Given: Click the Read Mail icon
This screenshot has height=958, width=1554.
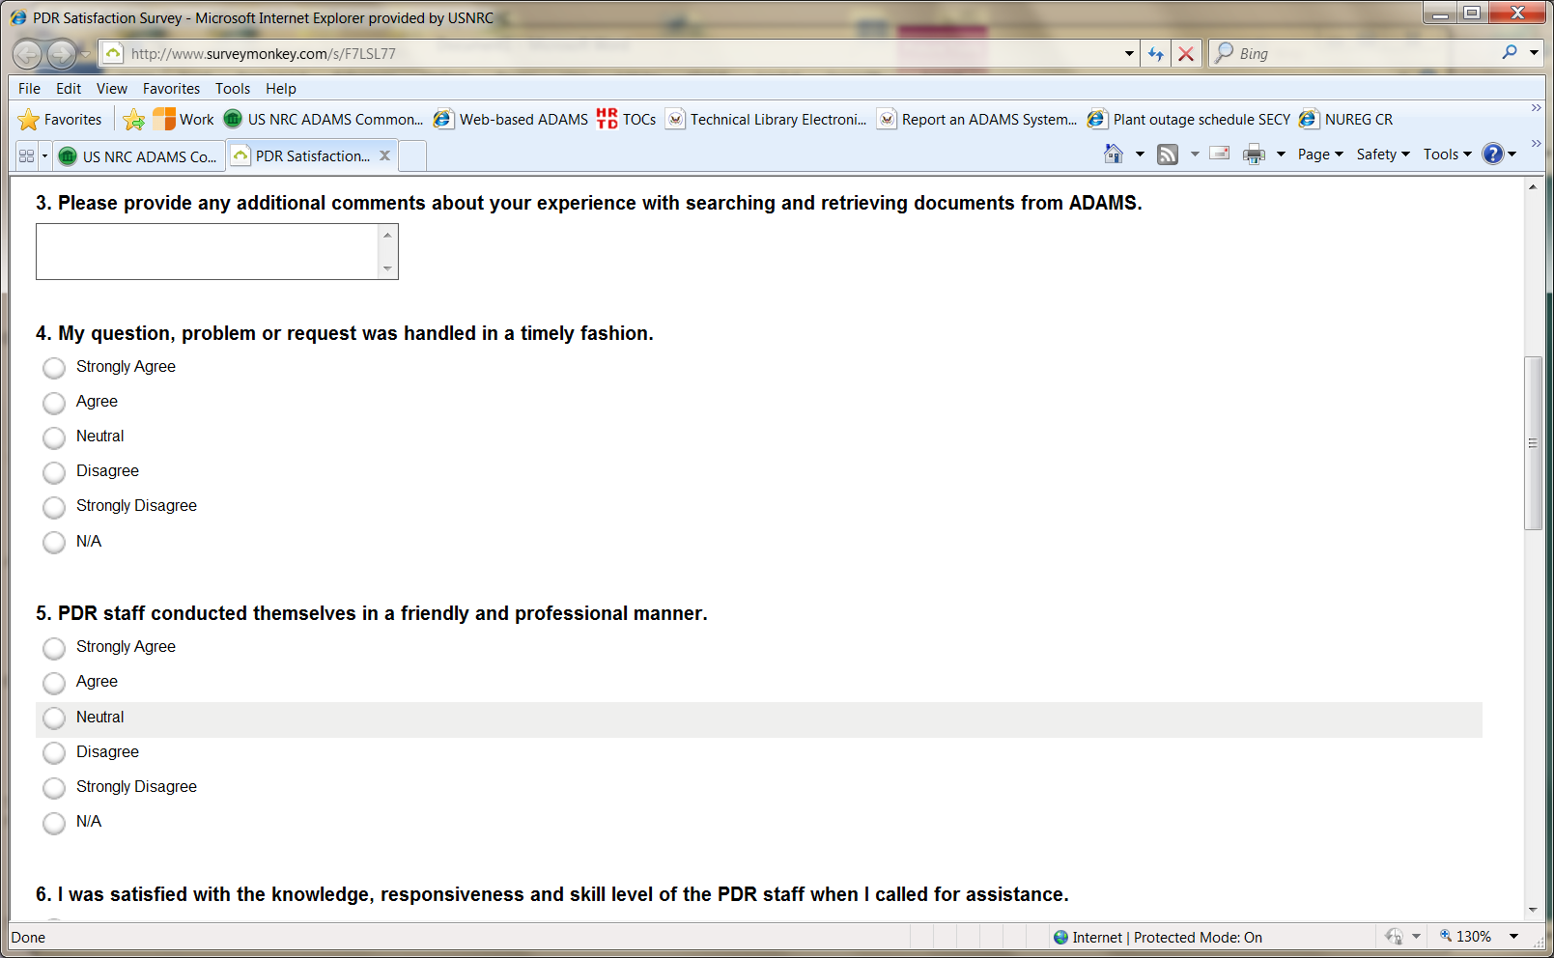Looking at the screenshot, I should 1220,154.
